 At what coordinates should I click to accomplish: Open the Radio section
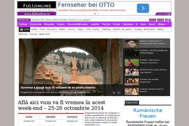pyautogui.click(x=62, y=29)
